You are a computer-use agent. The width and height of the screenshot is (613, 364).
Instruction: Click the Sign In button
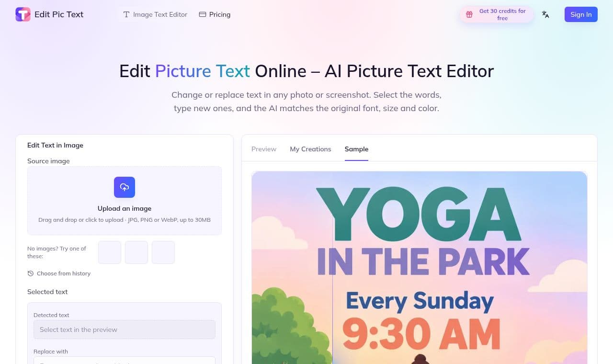pyautogui.click(x=581, y=14)
